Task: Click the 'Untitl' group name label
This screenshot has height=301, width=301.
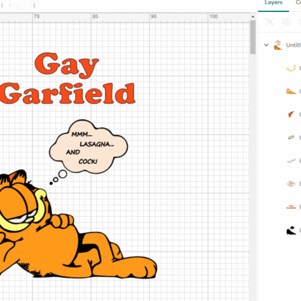Action: point(293,45)
